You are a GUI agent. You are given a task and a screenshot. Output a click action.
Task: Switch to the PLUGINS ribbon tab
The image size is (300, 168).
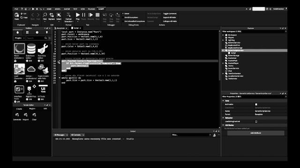click(91, 9)
